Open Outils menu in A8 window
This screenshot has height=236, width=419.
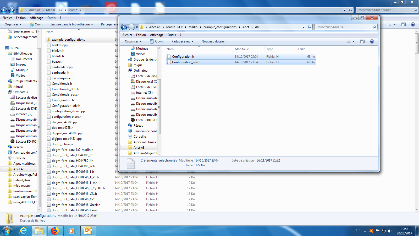click(172, 35)
